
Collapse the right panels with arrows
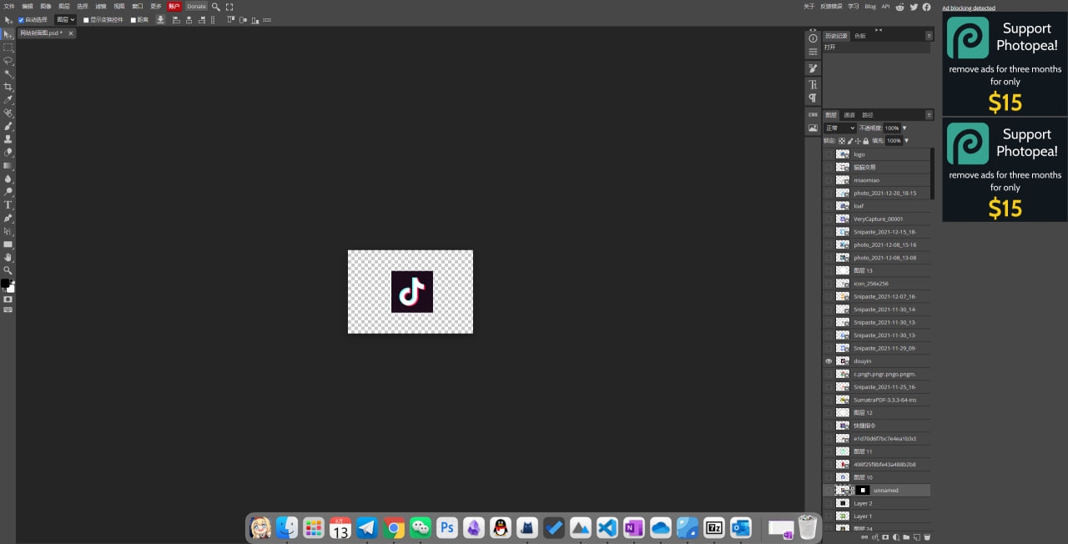pos(878,29)
